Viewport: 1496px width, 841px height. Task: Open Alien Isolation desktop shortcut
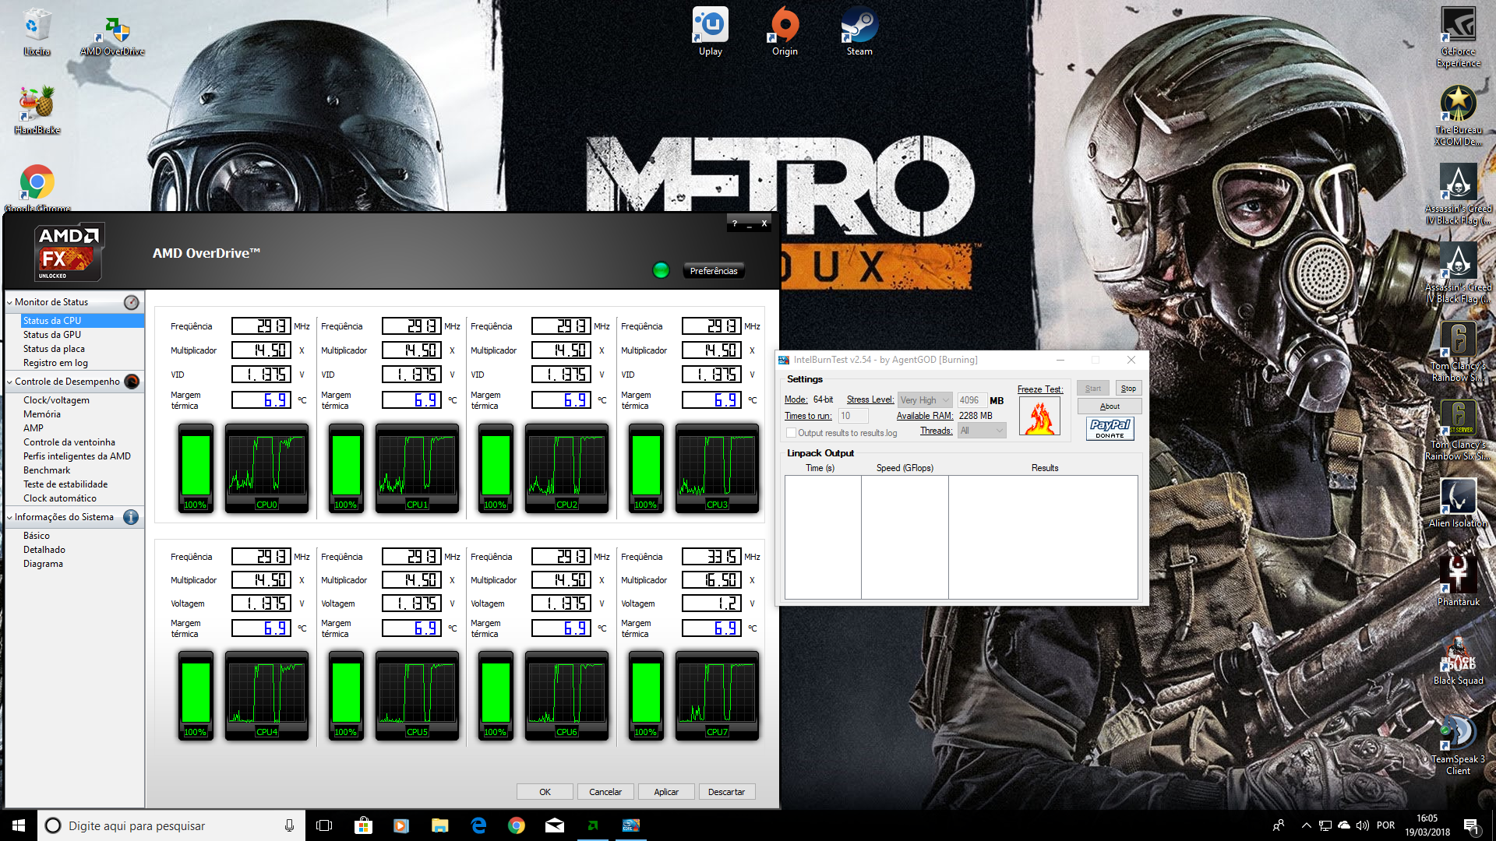1459,503
